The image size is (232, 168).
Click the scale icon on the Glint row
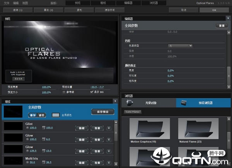43,128
